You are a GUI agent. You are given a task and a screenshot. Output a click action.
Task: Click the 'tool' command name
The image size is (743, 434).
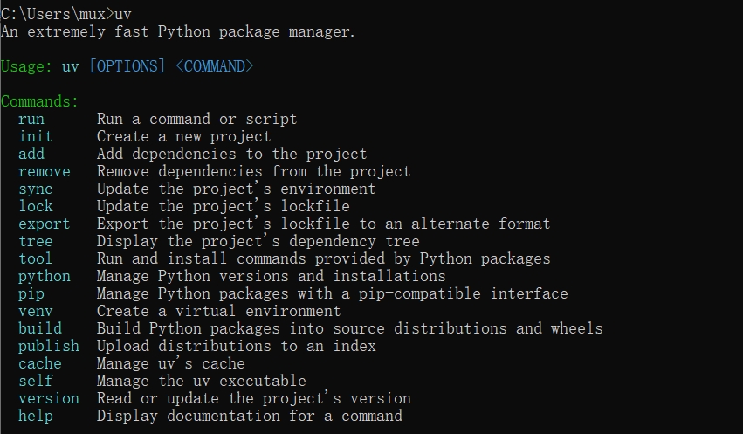[x=36, y=258]
